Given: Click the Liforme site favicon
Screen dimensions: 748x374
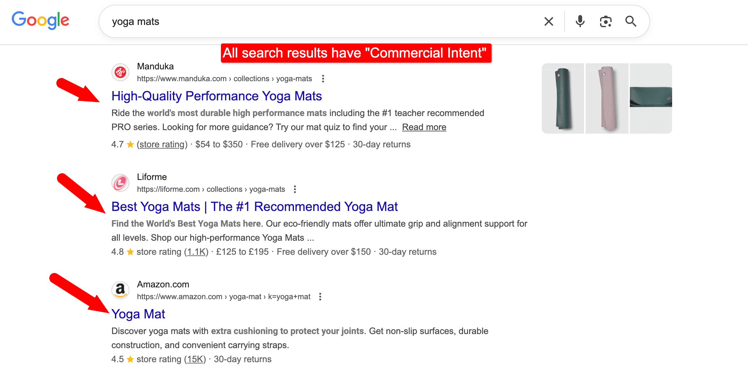Looking at the screenshot, I should (x=120, y=183).
